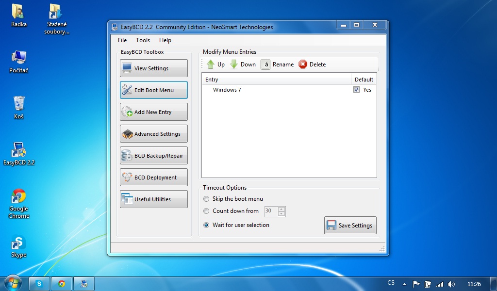497x291 pixels.
Task: Select the Windows 7 entry row
Action: 289,90
